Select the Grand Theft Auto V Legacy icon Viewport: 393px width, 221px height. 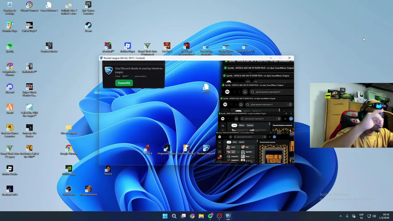point(10,151)
